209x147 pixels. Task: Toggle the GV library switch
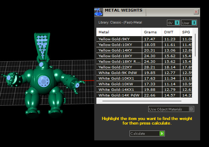click(x=173, y=23)
